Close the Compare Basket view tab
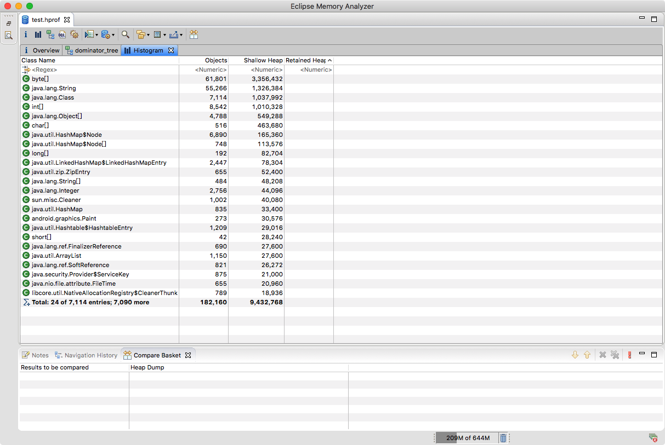This screenshot has width=665, height=445. point(188,355)
